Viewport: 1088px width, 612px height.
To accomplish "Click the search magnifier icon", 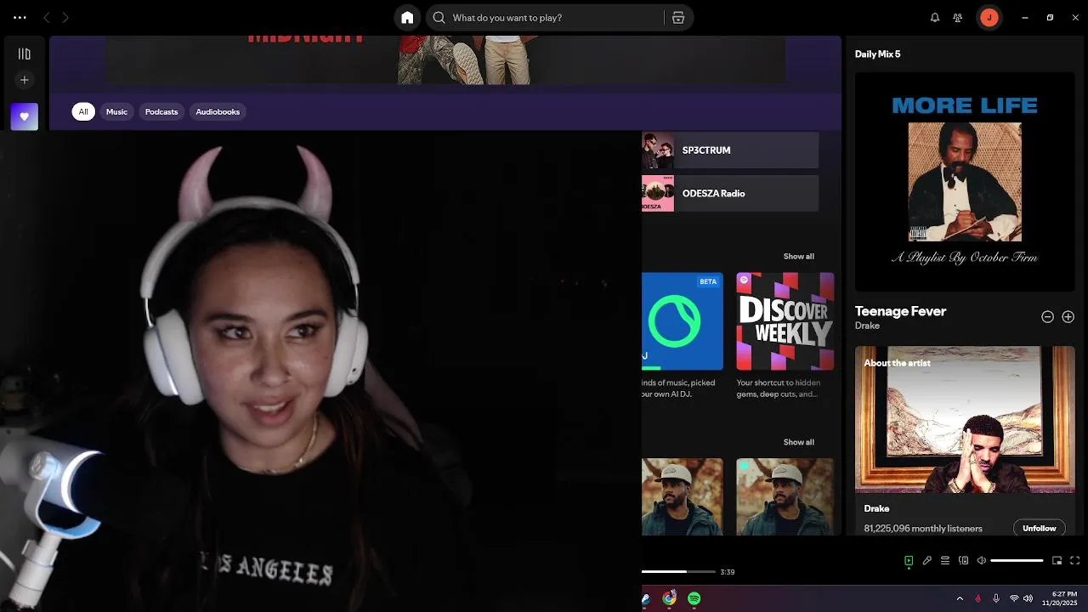I will (439, 17).
